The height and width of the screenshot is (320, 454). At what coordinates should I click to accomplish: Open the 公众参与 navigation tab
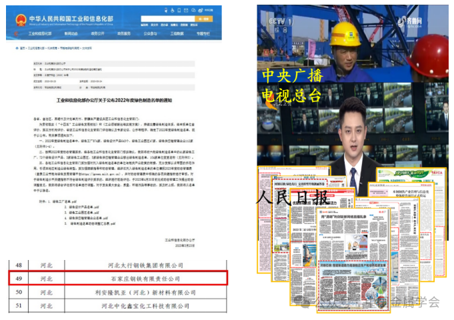click(x=150, y=33)
